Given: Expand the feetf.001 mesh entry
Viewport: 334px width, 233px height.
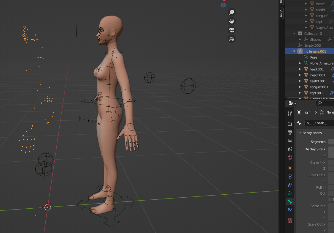Looking at the screenshot, I should point(300,69).
